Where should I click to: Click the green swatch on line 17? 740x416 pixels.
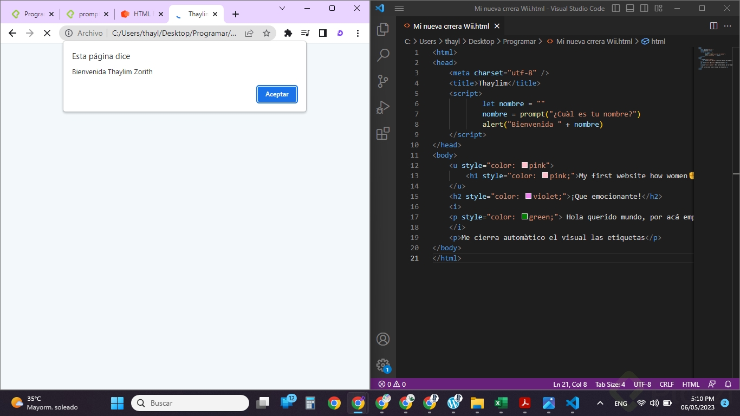524,217
